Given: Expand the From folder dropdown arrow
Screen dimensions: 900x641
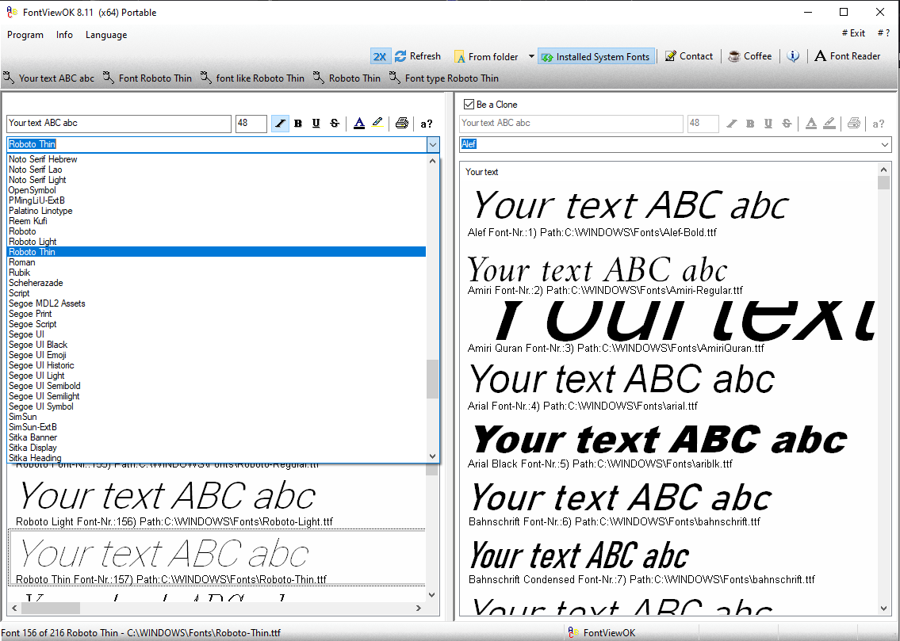Looking at the screenshot, I should pyautogui.click(x=531, y=56).
